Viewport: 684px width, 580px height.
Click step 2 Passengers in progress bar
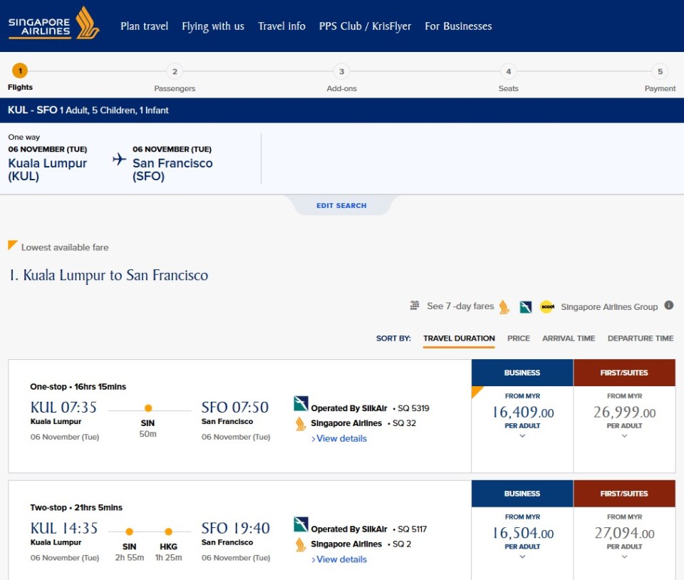[x=175, y=72]
